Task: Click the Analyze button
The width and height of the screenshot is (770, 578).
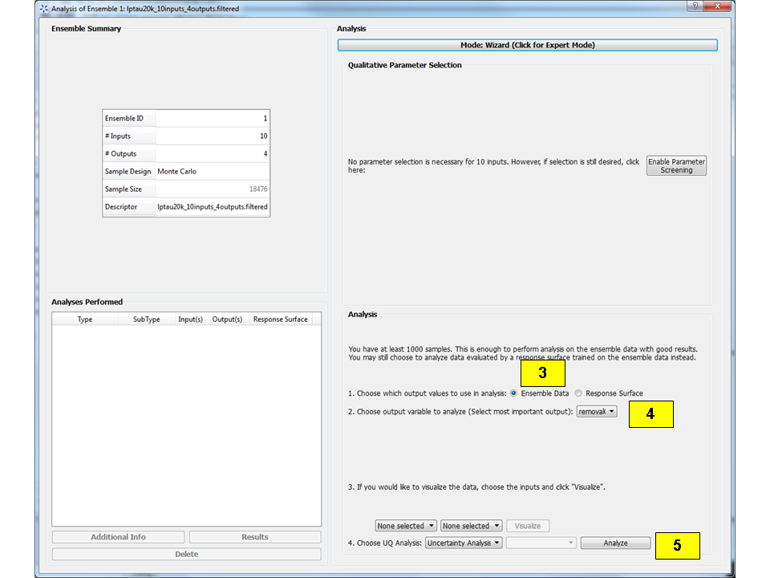Action: 615,542
